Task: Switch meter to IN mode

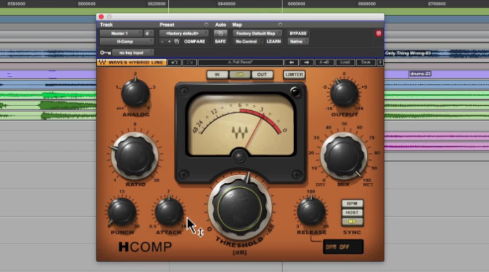Action: 218,74
